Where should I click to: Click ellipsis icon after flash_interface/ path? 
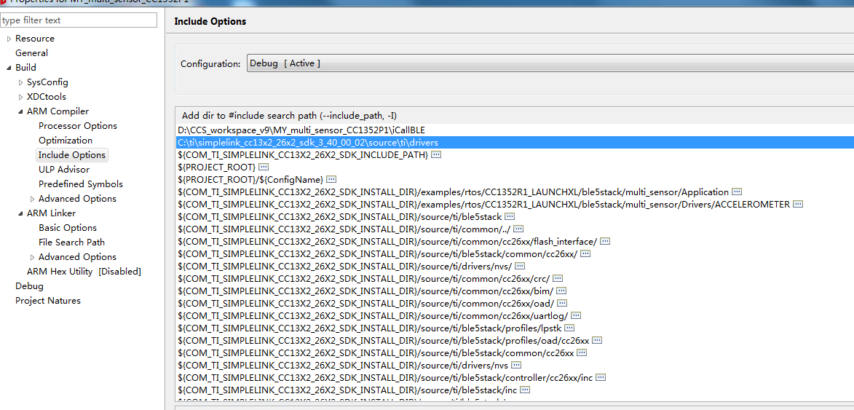[605, 241]
